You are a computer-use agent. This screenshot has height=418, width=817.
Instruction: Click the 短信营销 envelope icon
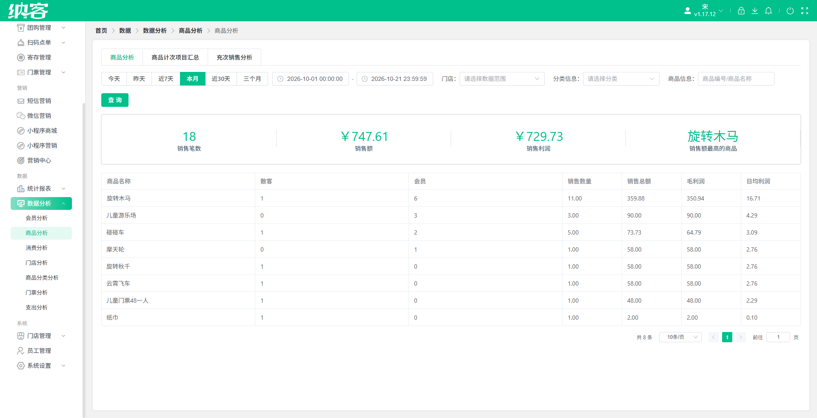click(20, 101)
